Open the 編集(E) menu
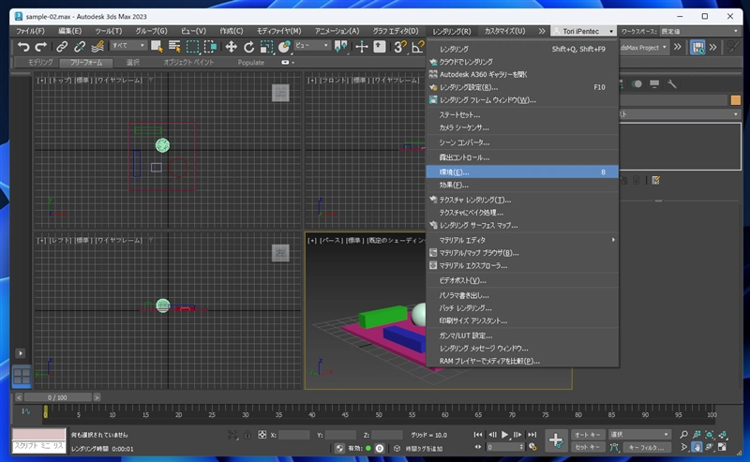The height and width of the screenshot is (462, 750). pos(69,31)
